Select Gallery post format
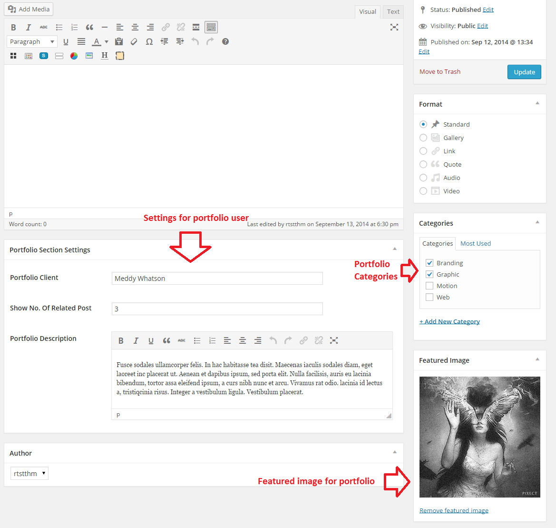The height and width of the screenshot is (528, 556). (x=423, y=138)
